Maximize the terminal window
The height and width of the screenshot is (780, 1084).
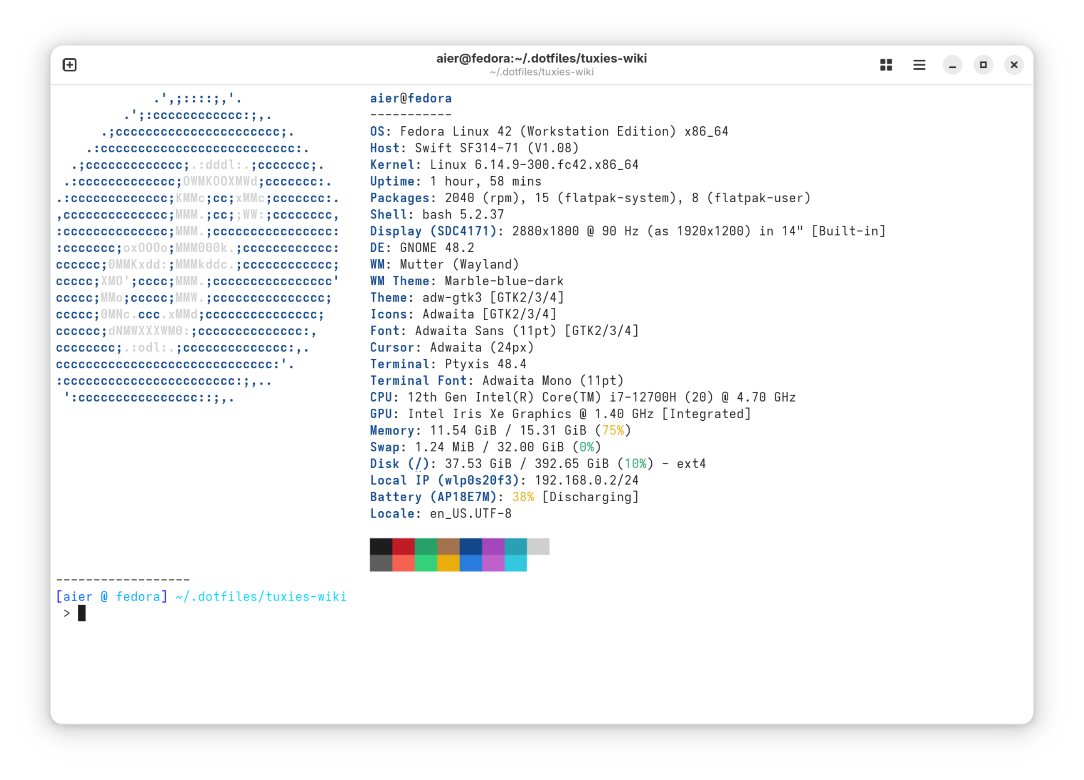click(x=983, y=65)
